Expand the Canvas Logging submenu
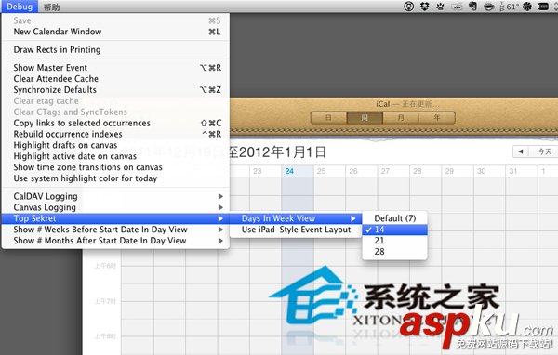The image size is (558, 355). [x=115, y=207]
